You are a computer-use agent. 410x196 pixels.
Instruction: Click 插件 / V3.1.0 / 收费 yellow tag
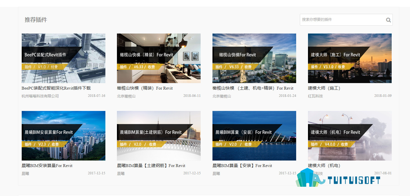331,67
